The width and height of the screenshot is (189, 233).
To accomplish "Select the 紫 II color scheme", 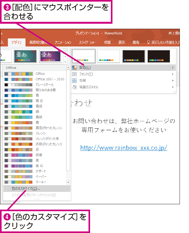I will pos(35,166).
